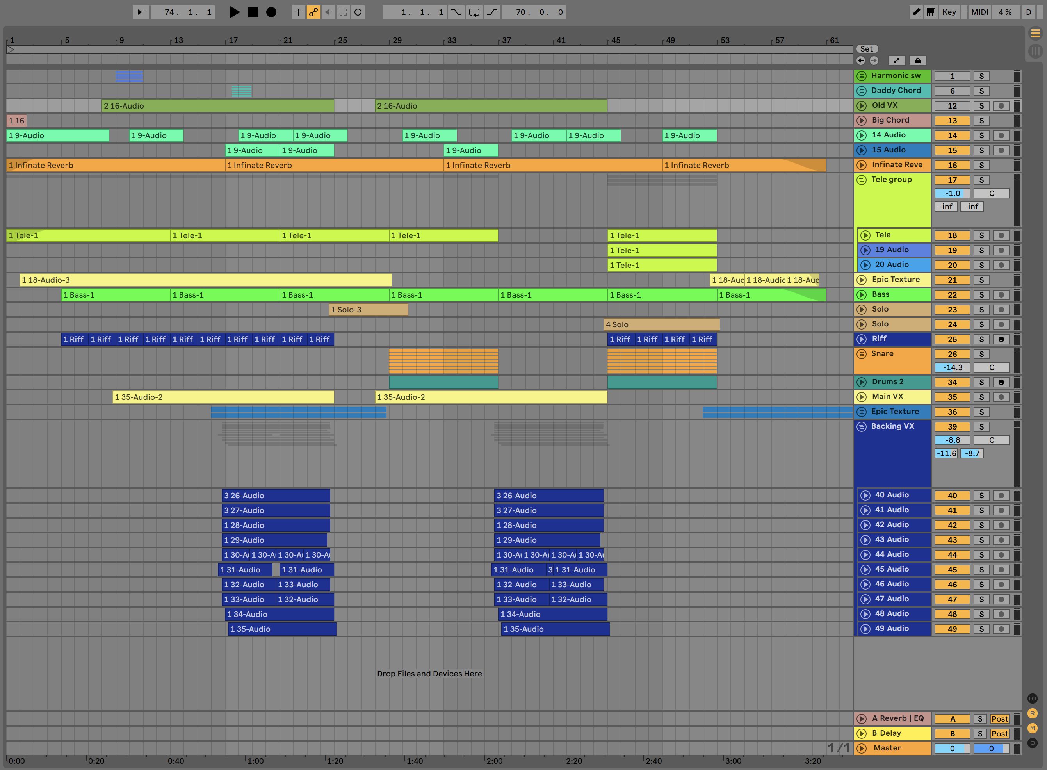Click the KEY mapping mode button

(x=949, y=12)
